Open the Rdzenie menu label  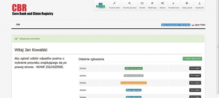[x=162, y=8]
